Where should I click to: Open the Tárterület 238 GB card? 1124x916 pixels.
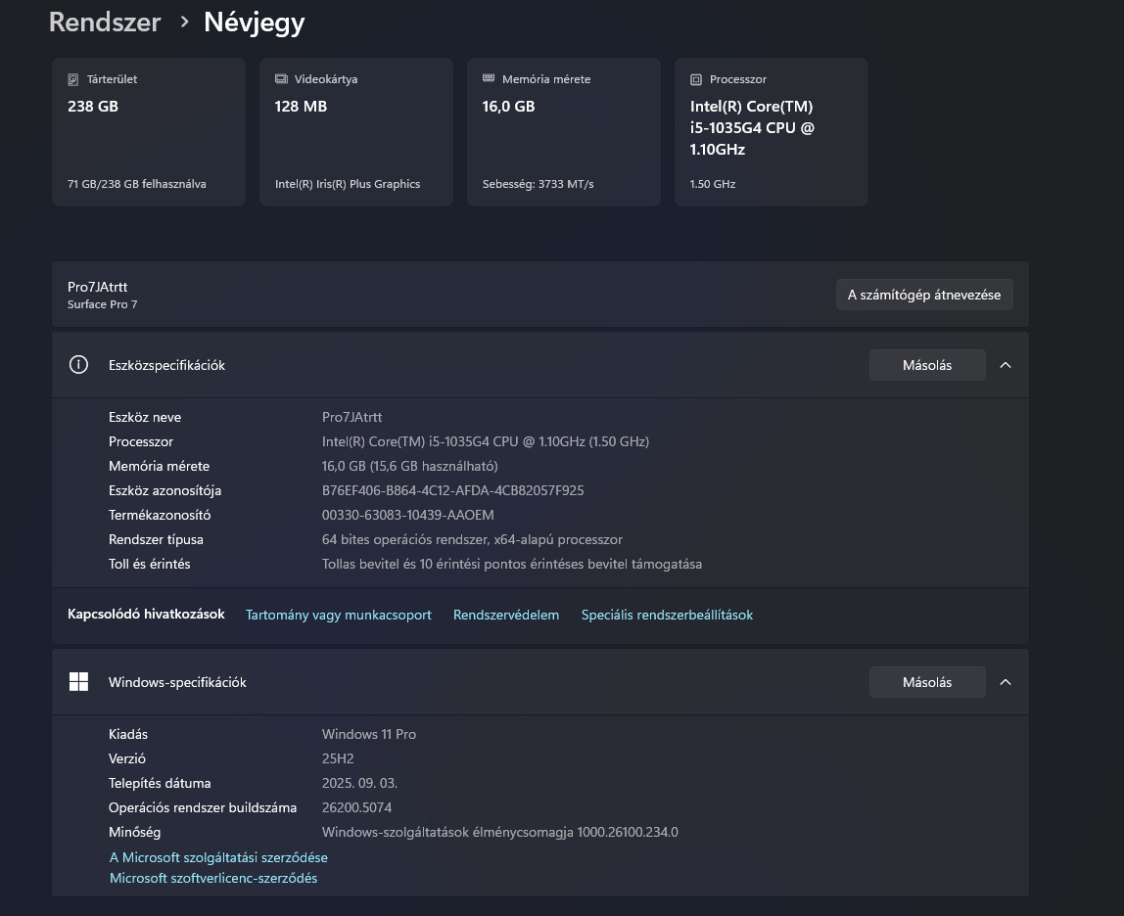(149, 132)
